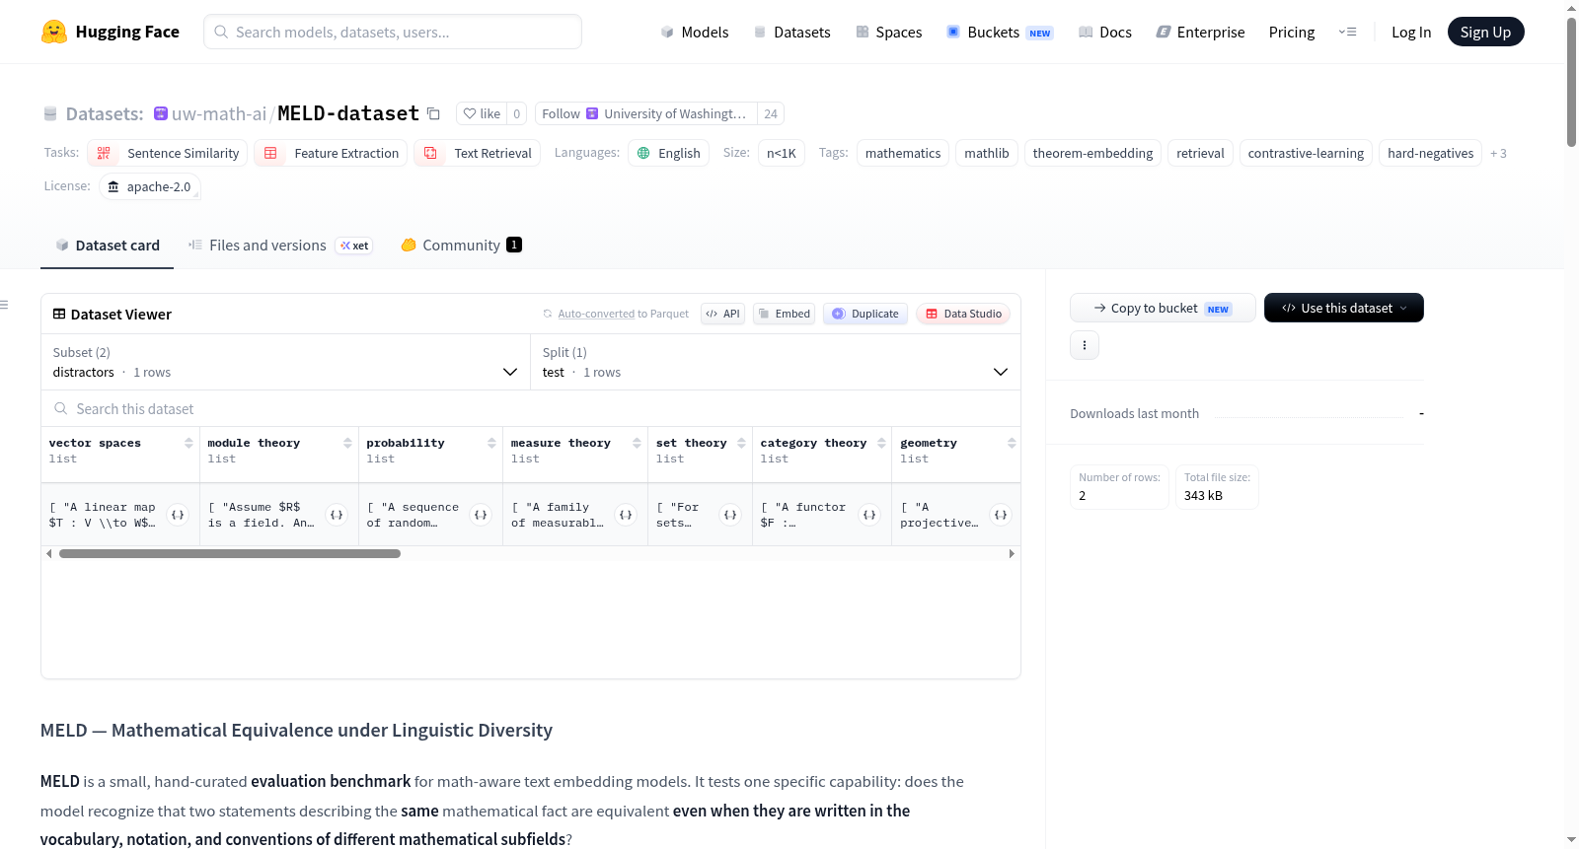Sort by the category theory column
This screenshot has height=849, width=1579.
tap(881, 444)
